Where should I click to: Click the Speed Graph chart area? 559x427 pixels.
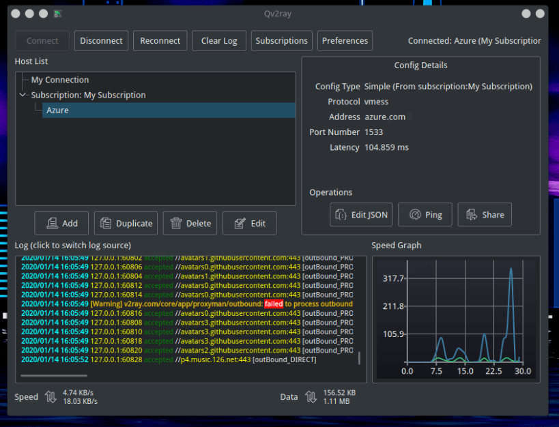pos(457,319)
